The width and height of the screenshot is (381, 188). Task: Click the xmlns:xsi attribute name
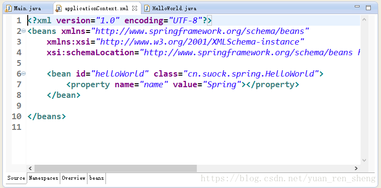pos(69,42)
